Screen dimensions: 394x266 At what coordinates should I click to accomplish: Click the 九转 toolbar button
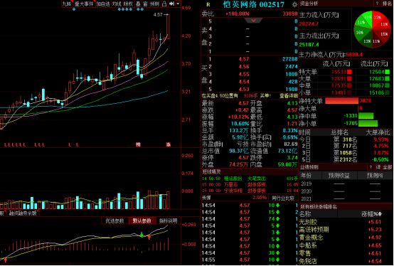(67, 4)
